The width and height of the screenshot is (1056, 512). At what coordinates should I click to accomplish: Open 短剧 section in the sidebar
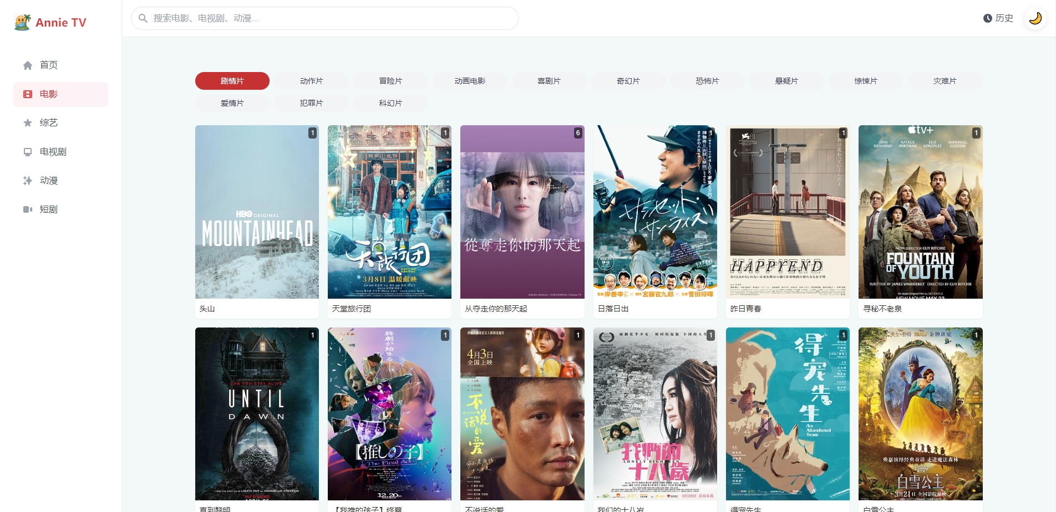60,209
